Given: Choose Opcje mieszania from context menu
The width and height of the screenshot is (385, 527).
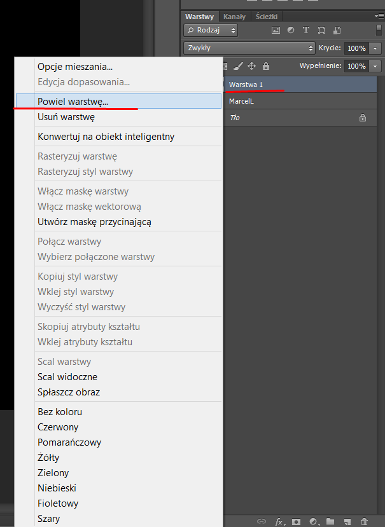Looking at the screenshot, I should pyautogui.click(x=118, y=67).
